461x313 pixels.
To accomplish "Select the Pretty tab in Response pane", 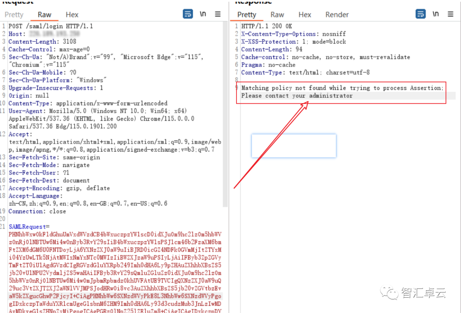I will click(247, 15).
